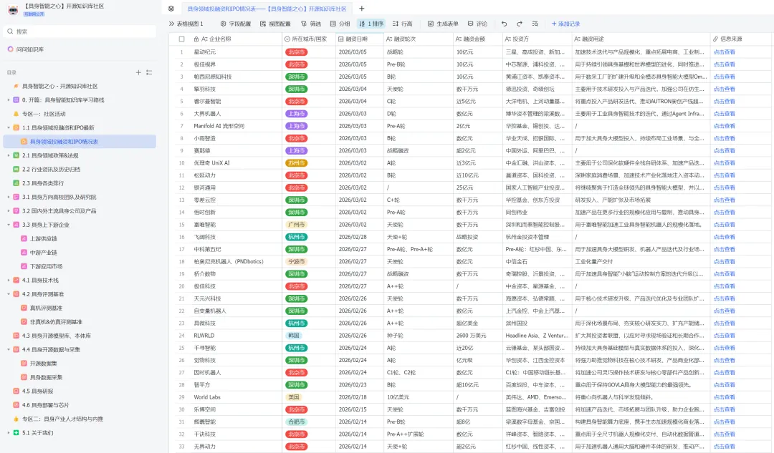This screenshot has height=453, width=774.
Task: Collapse the 4.4 具身开源数据与采集 node
Action: click(x=9, y=349)
